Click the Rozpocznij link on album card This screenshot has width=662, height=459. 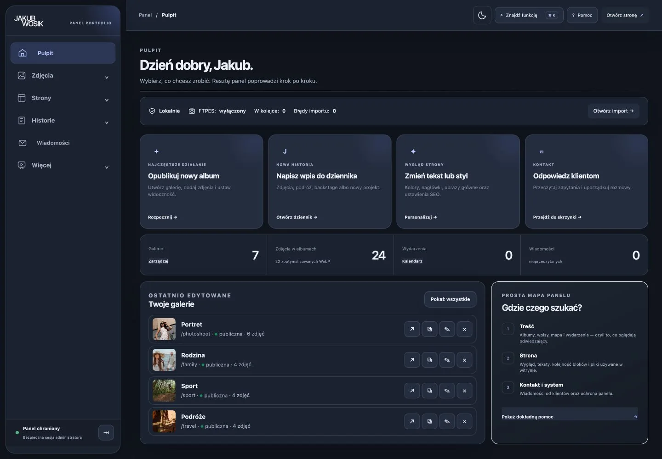point(162,217)
